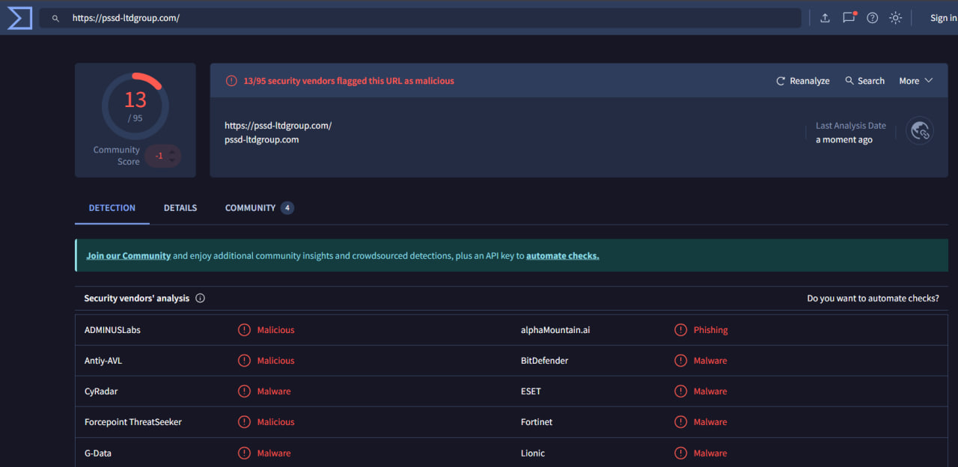Open the help question mark icon
Screen dimensions: 958x467
872,17
